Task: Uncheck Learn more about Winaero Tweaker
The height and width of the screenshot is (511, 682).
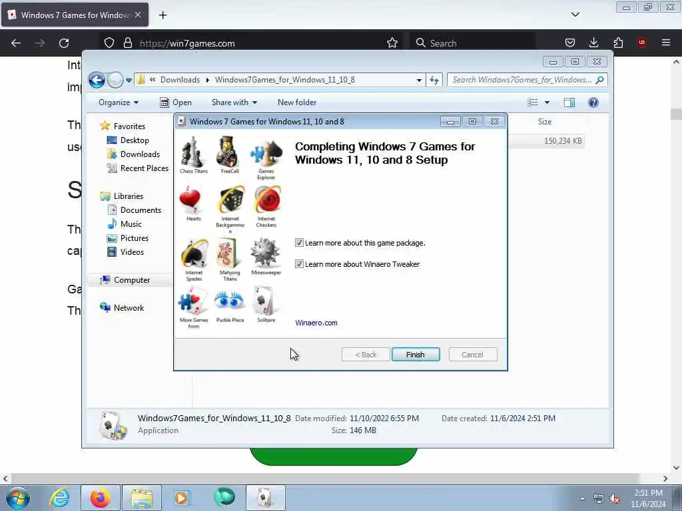Action: pyautogui.click(x=299, y=263)
